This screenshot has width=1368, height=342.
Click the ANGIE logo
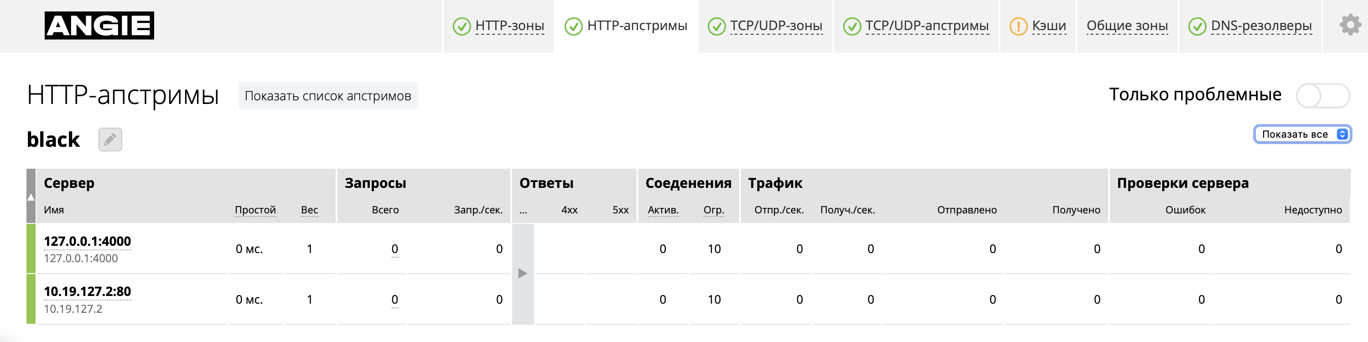[99, 26]
